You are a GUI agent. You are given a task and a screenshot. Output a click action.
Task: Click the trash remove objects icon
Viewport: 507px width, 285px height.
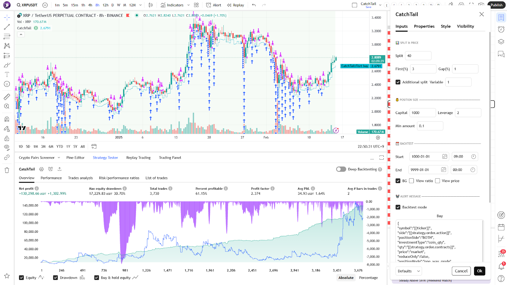[7, 170]
